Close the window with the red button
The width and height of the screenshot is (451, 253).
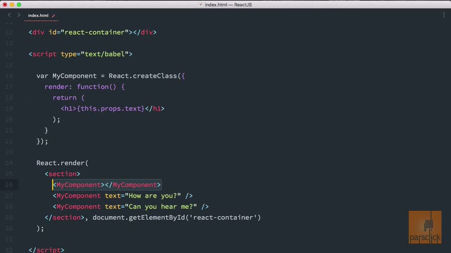pyautogui.click(x=5, y=5)
